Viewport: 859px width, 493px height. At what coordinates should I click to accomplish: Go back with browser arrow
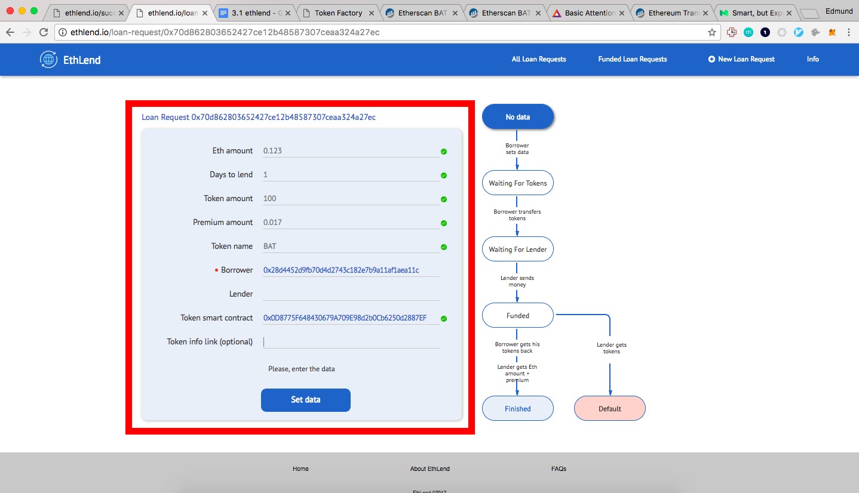pyautogui.click(x=10, y=33)
